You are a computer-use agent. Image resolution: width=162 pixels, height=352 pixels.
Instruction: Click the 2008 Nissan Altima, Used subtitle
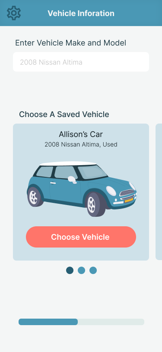(81, 144)
